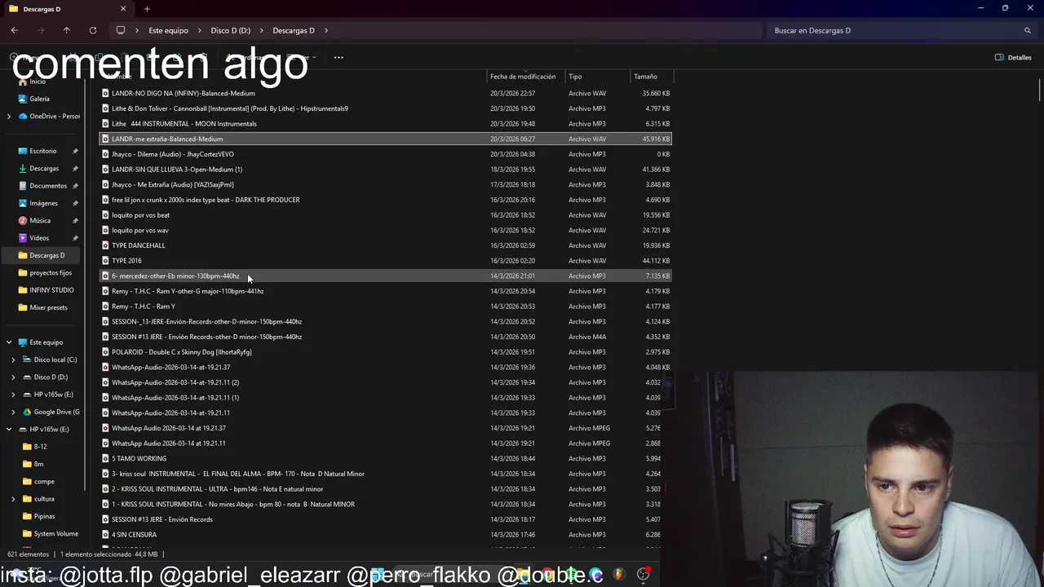
Task: Click the file icon of 4 SIN CENSURA
Action: 105,535
